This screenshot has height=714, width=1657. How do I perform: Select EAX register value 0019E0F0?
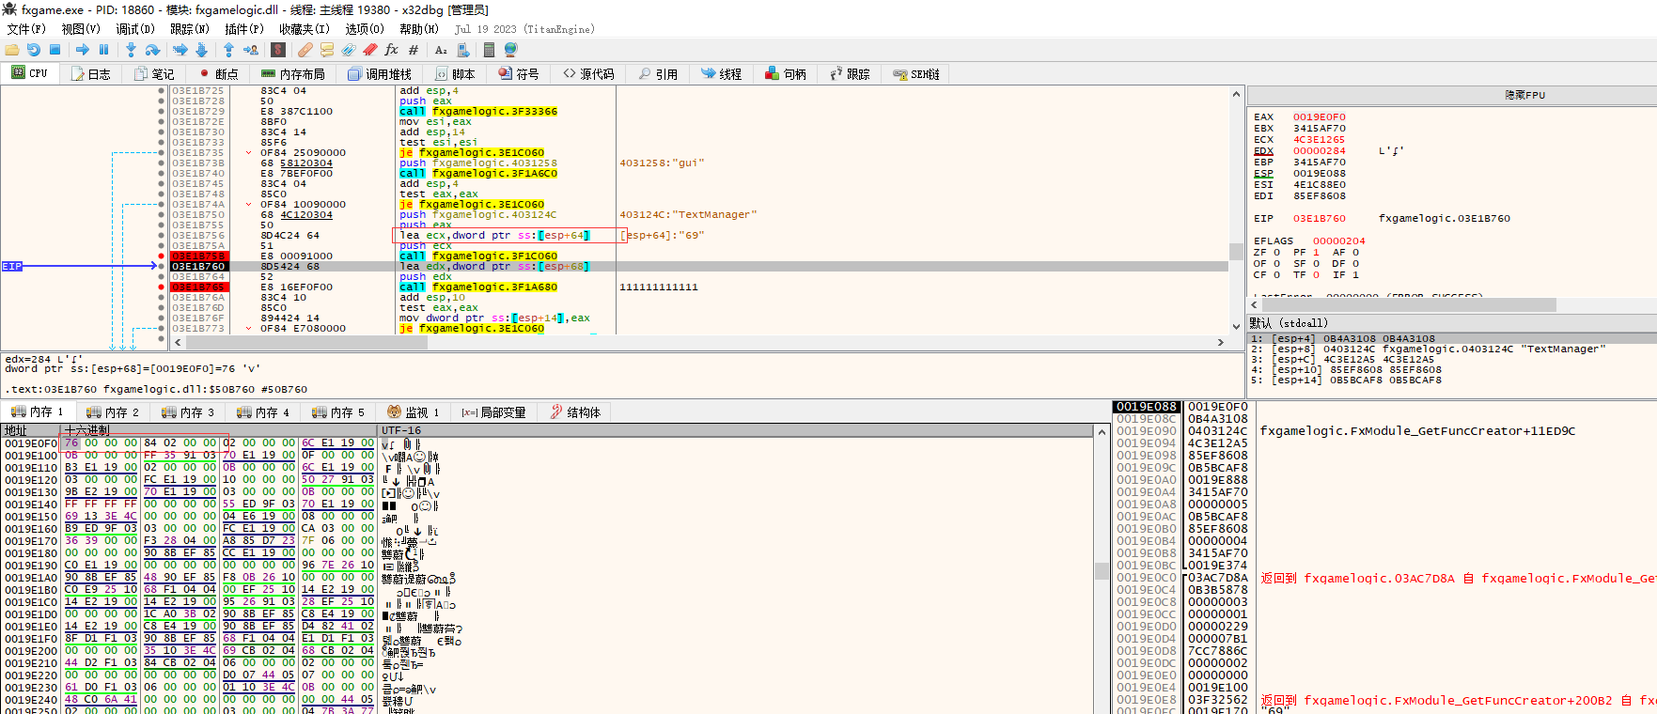click(x=1319, y=117)
